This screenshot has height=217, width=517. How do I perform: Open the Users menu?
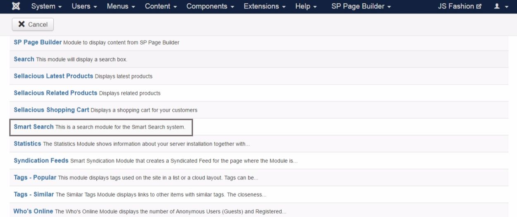[x=84, y=7]
